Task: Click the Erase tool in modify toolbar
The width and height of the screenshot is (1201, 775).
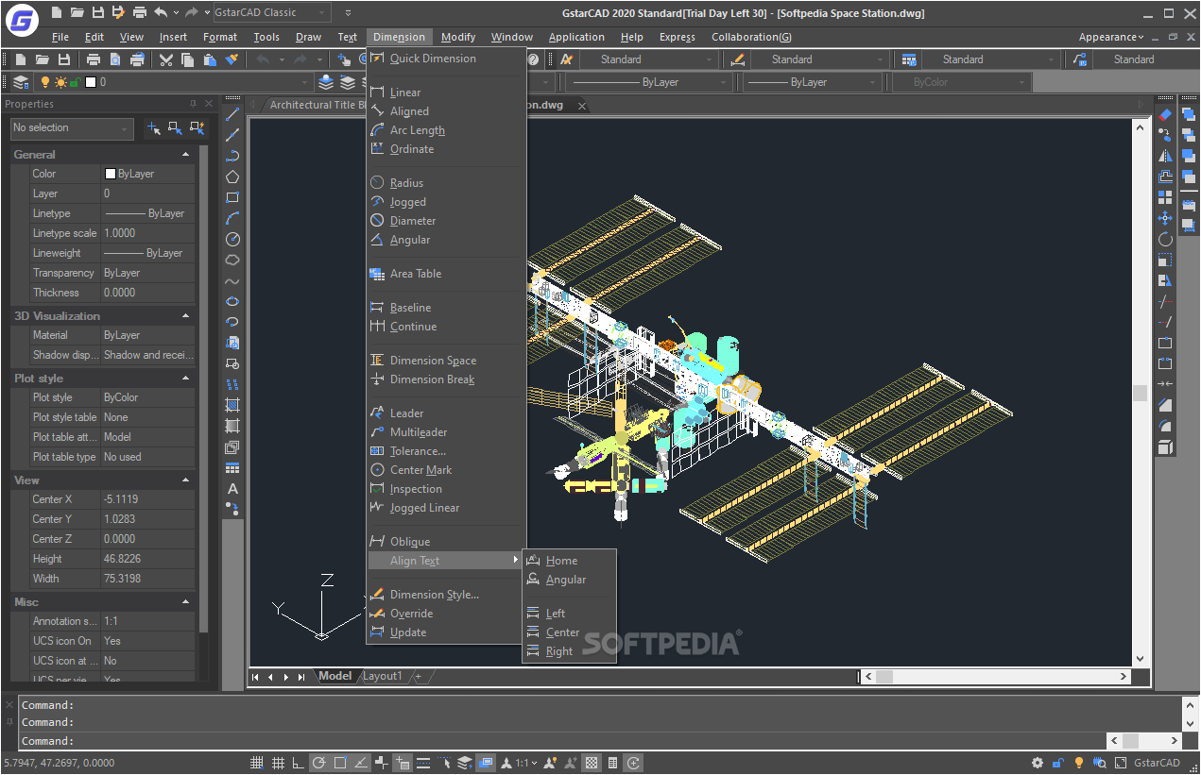Action: pyautogui.click(x=1165, y=114)
